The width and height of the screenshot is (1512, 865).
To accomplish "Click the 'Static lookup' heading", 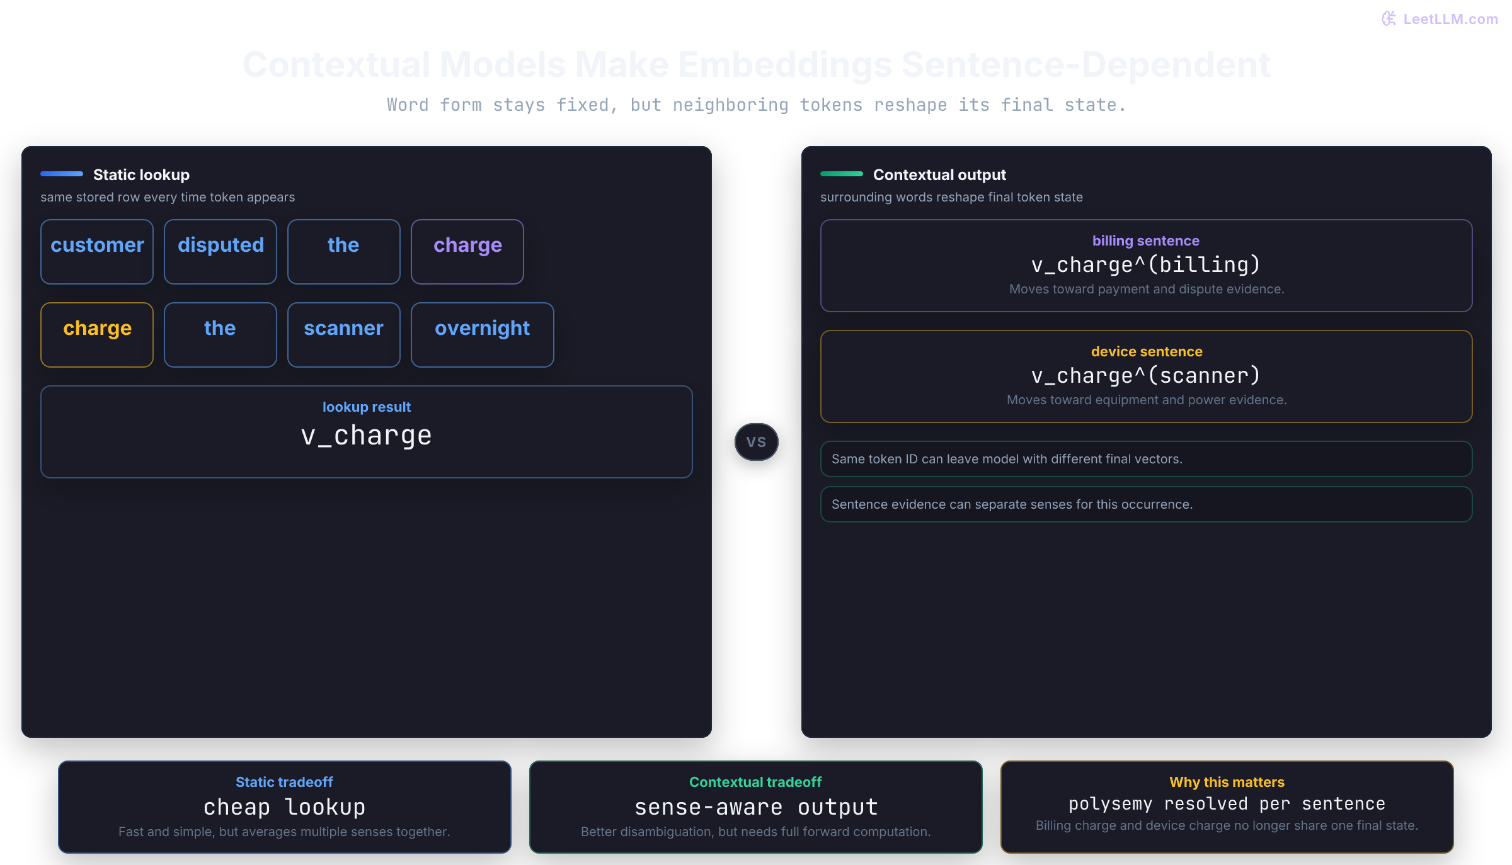I will point(141,174).
